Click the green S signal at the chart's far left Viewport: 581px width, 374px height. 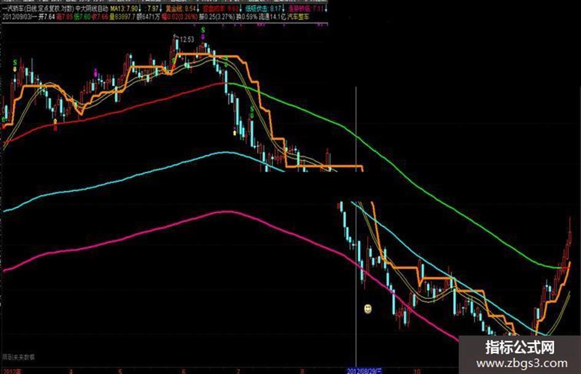pos(15,63)
